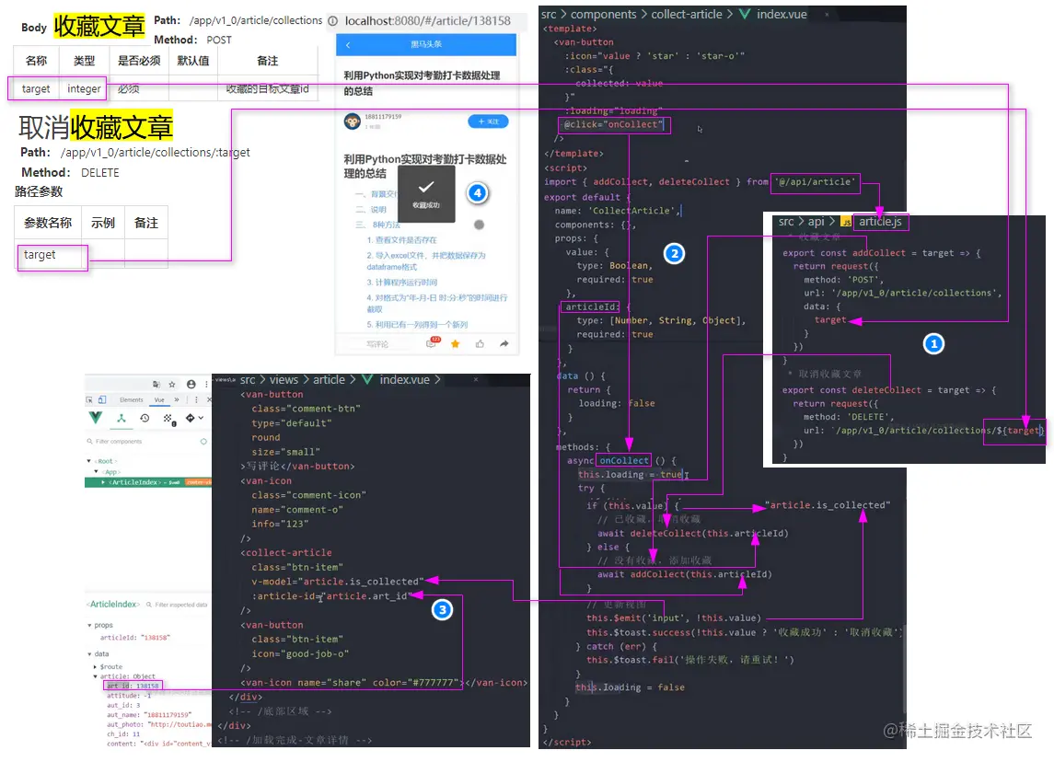1054x762 pixels.
Task: Close the views article index.vue tab
Action: coord(476,380)
